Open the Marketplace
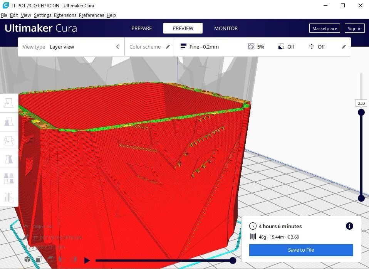The height and width of the screenshot is (269, 369). [325, 28]
